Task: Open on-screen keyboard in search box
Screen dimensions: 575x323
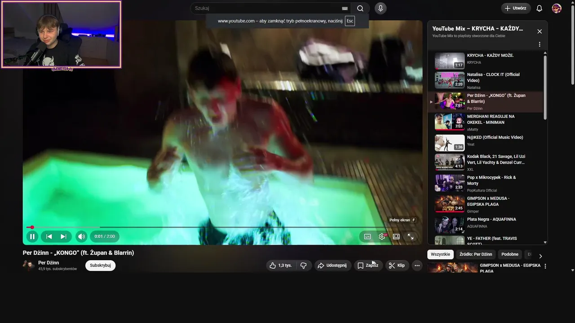Action: 345,9
